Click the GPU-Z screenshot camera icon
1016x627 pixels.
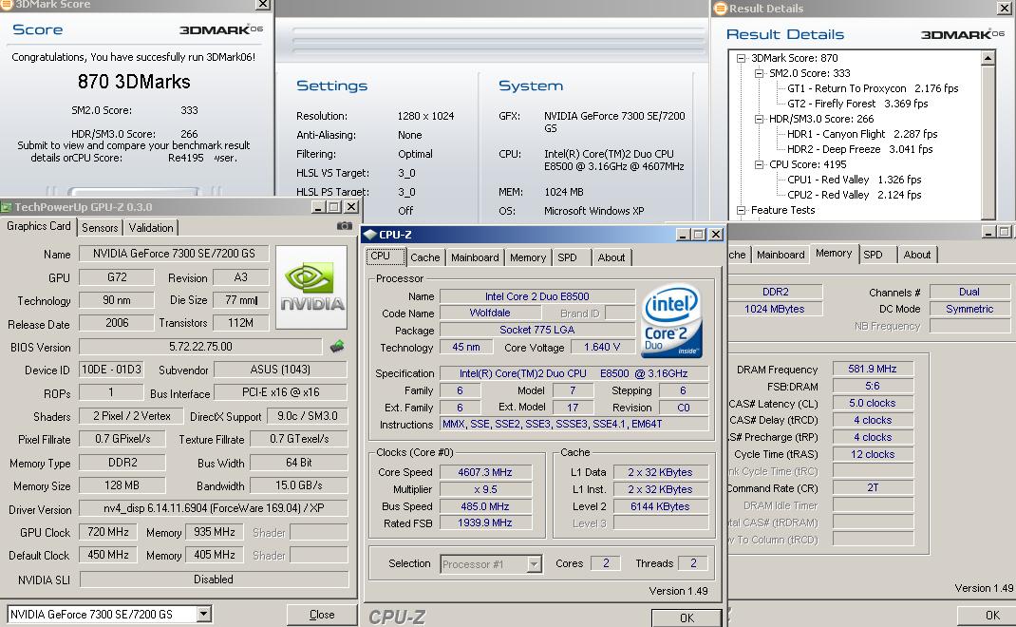coord(344,226)
